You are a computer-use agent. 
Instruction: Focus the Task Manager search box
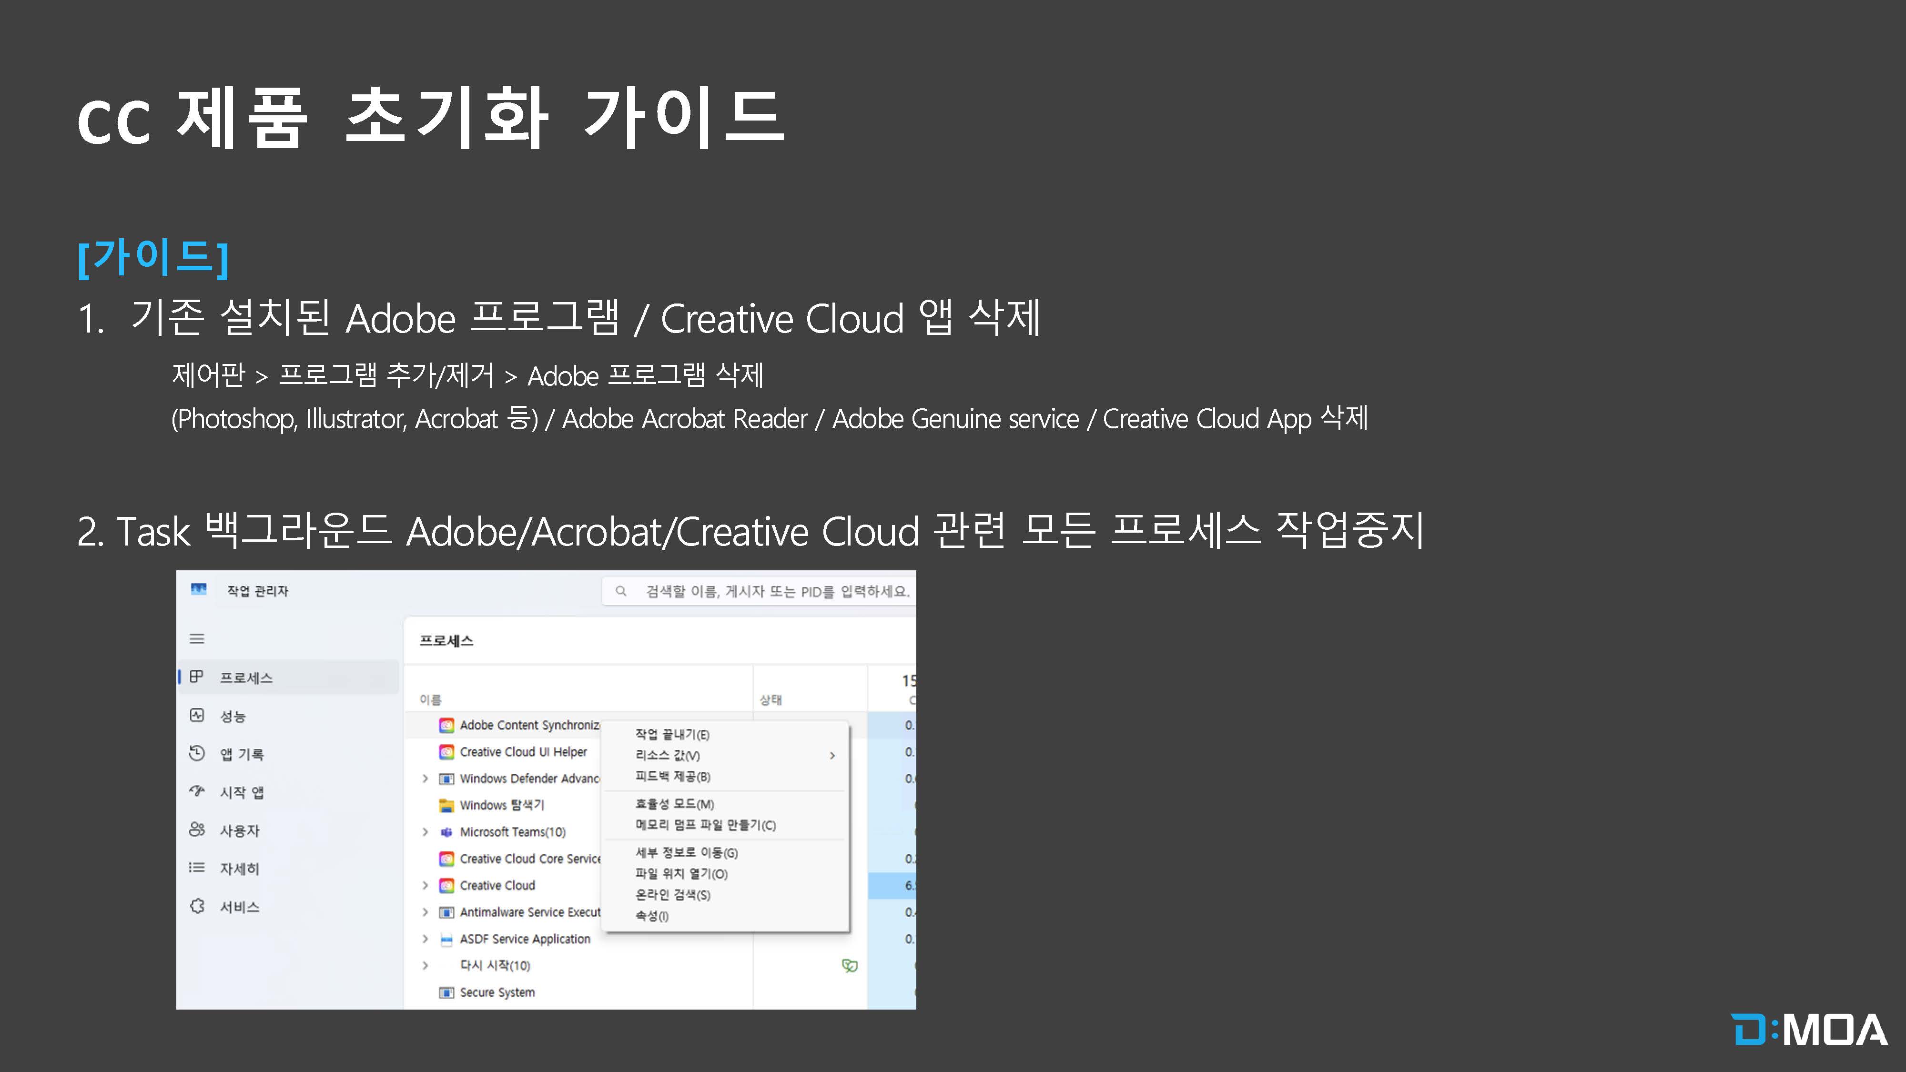pos(759,591)
